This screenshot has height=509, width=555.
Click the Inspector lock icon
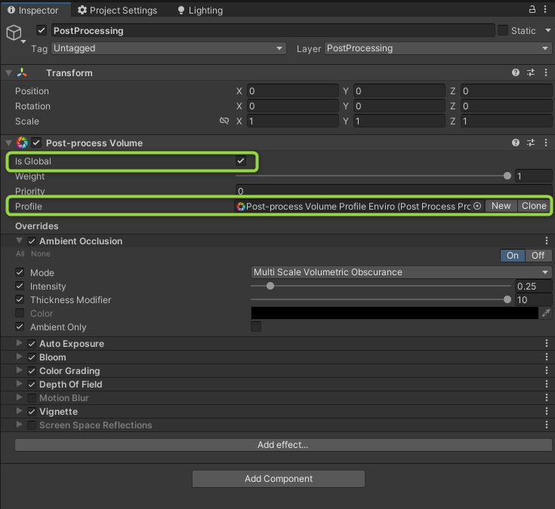pyautogui.click(x=532, y=10)
